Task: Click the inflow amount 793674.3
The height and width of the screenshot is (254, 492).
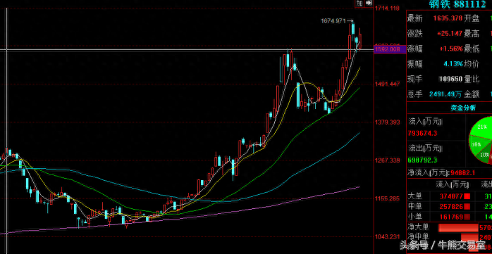Action: coord(422,134)
